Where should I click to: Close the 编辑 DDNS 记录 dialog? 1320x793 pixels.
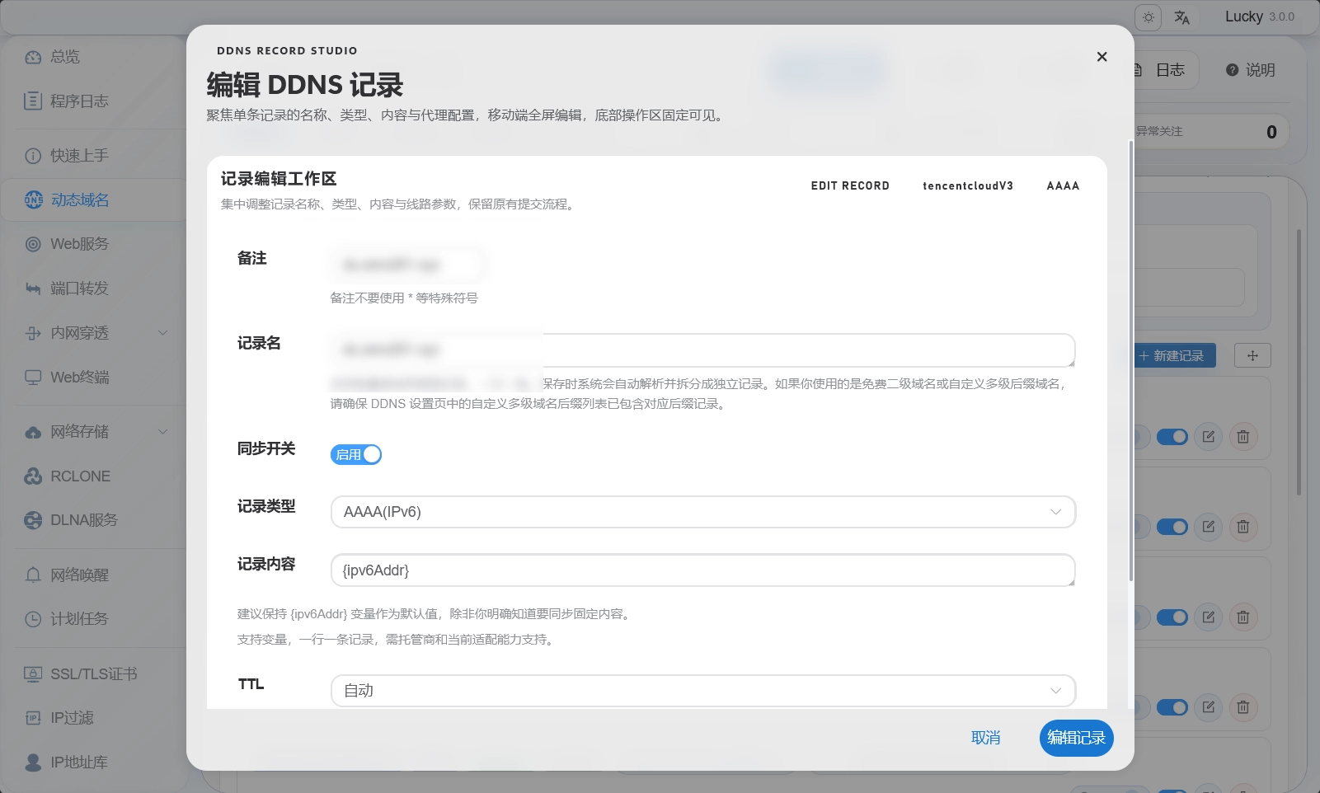click(x=1102, y=57)
